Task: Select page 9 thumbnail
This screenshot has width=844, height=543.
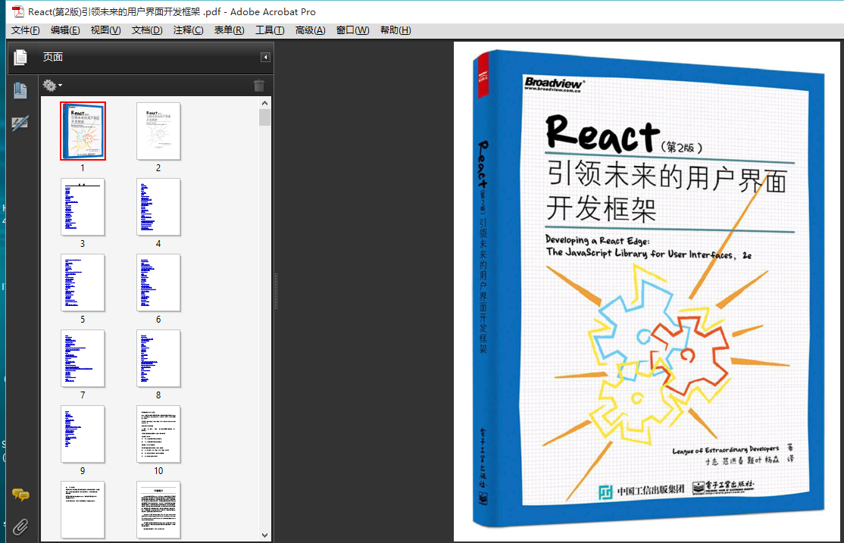Action: tap(83, 434)
